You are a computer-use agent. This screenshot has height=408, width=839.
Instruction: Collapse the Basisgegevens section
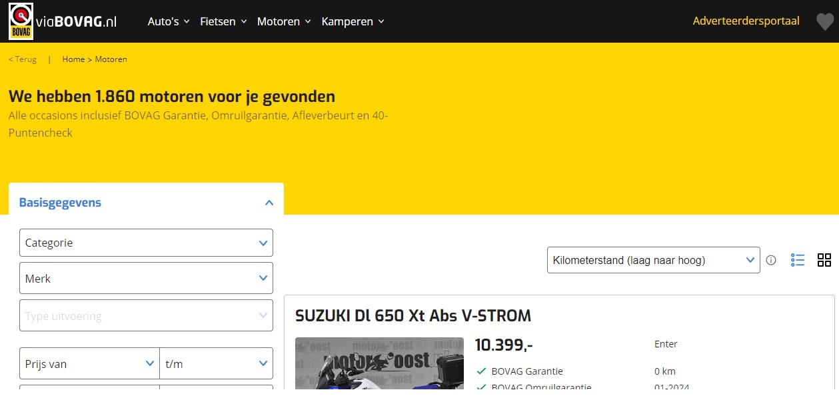point(147,202)
